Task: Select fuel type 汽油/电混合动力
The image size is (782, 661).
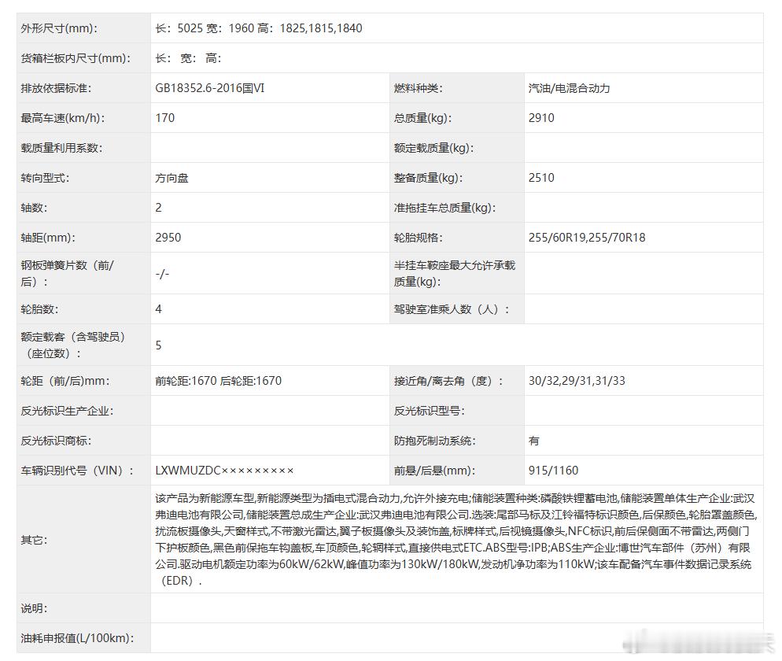Action: (569, 88)
